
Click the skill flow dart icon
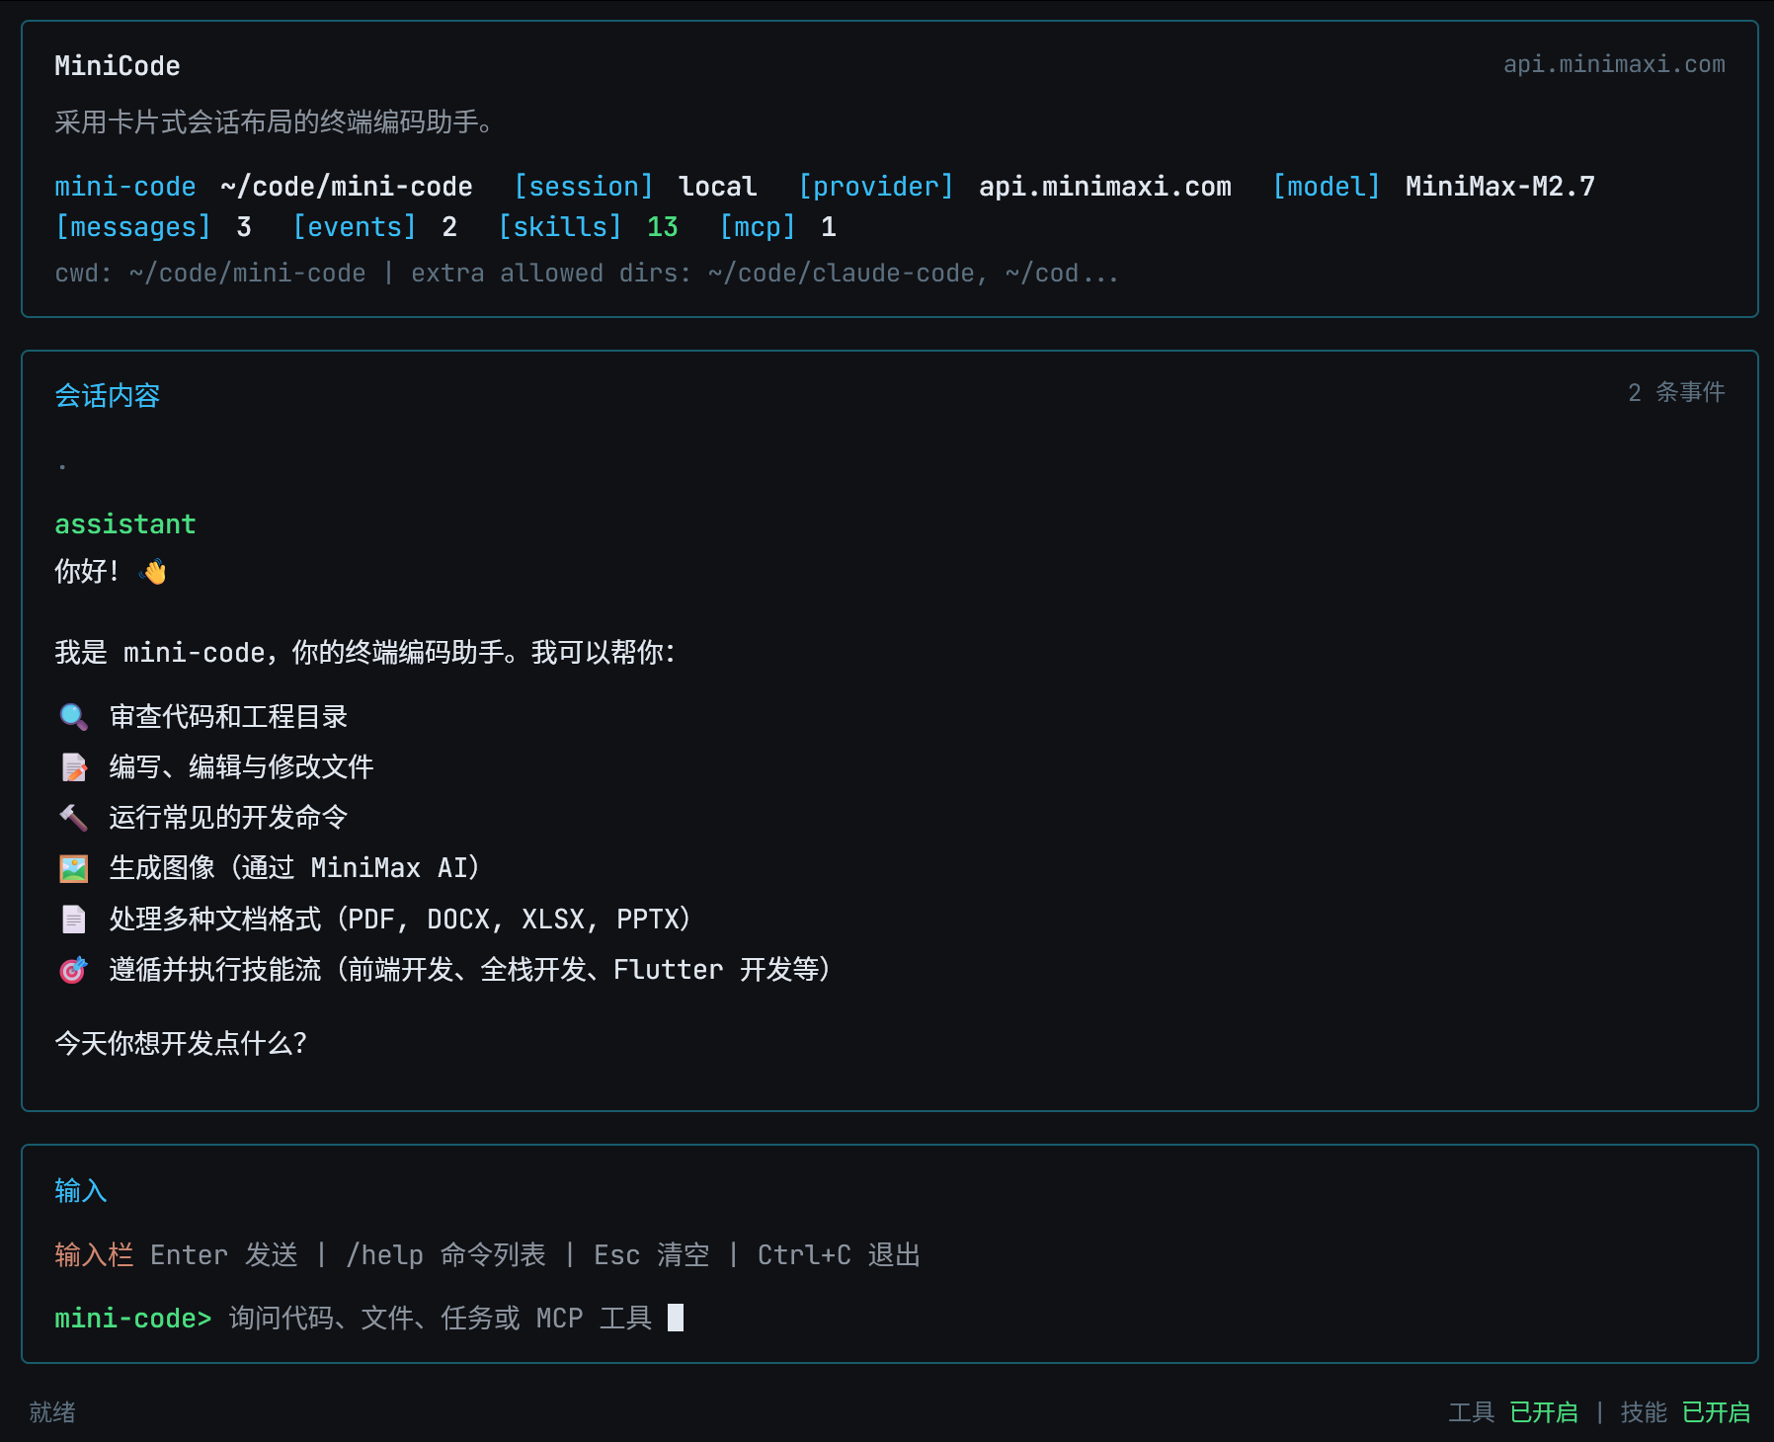tap(73, 970)
